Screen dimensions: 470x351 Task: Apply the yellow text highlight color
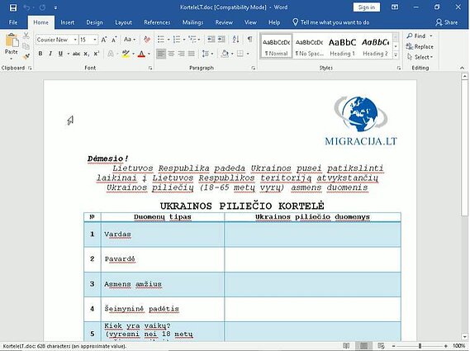click(126, 54)
